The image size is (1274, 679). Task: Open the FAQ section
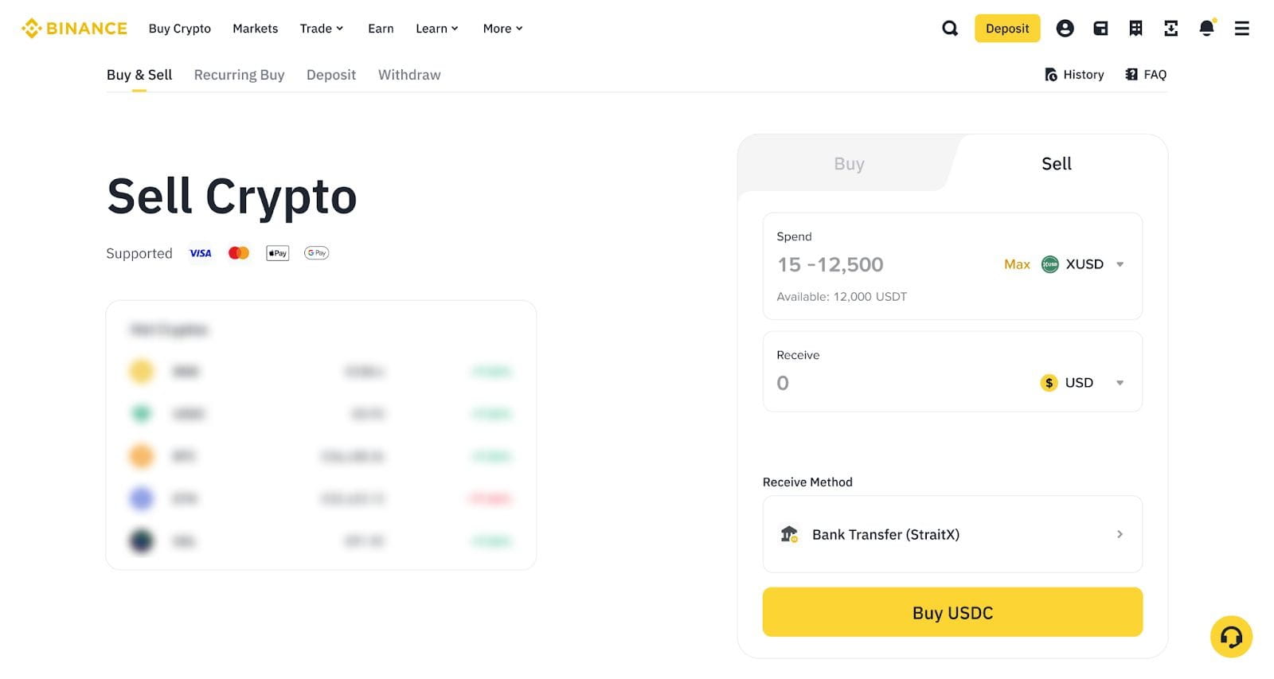point(1145,74)
